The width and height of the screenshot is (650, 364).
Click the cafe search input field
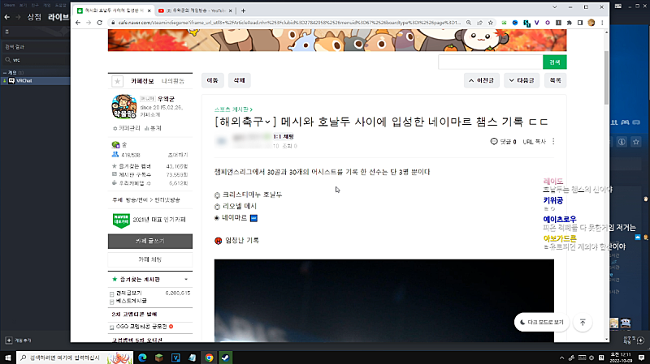click(491, 62)
